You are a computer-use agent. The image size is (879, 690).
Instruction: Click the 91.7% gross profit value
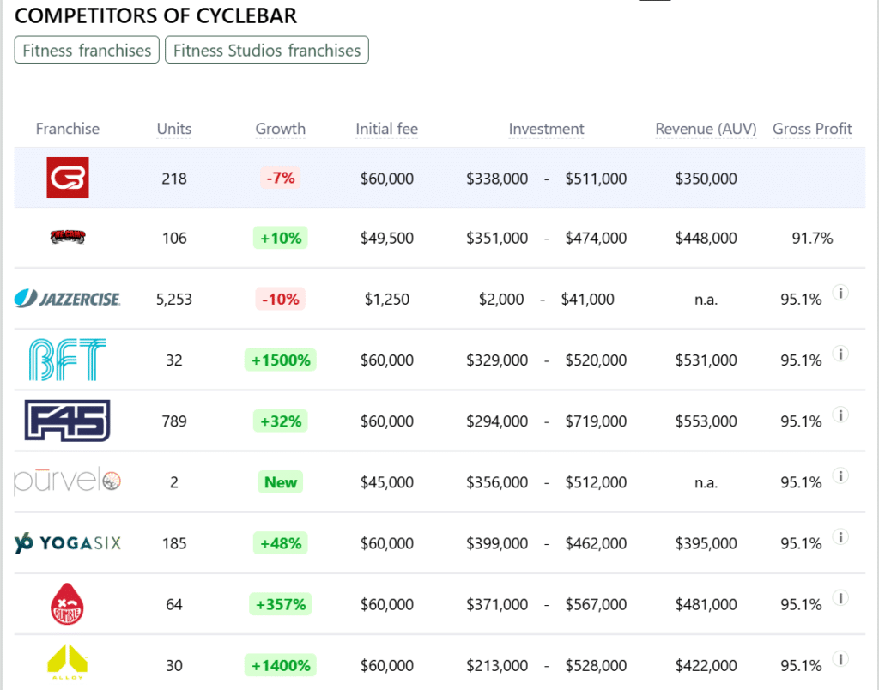coord(812,238)
